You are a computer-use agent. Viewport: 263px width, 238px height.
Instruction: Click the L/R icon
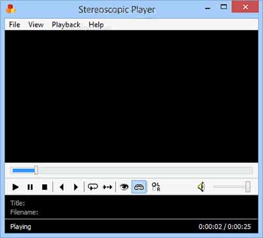tap(156, 187)
